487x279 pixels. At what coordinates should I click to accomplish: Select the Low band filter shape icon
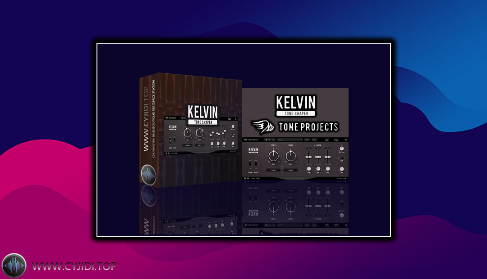309,148
